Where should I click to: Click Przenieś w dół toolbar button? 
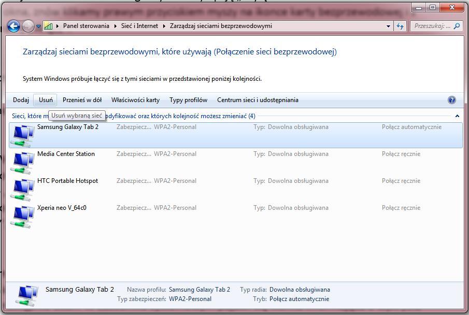point(82,100)
